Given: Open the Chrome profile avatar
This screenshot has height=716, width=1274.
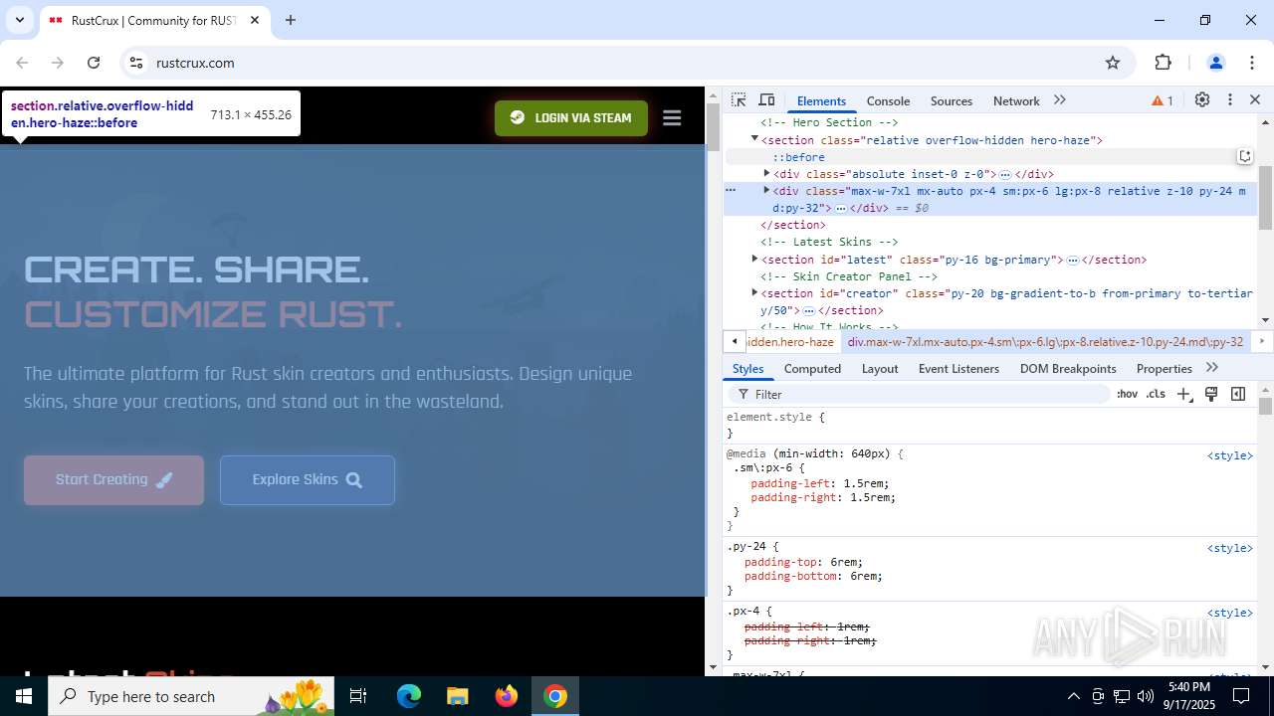Looking at the screenshot, I should tap(1215, 63).
